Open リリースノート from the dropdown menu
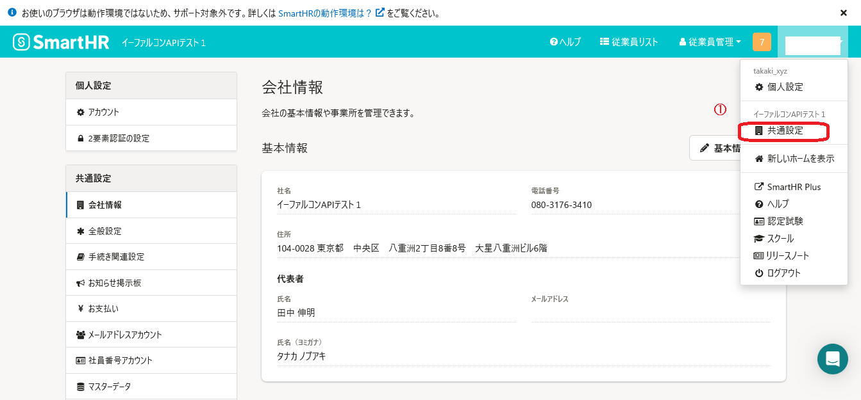 coord(794,256)
